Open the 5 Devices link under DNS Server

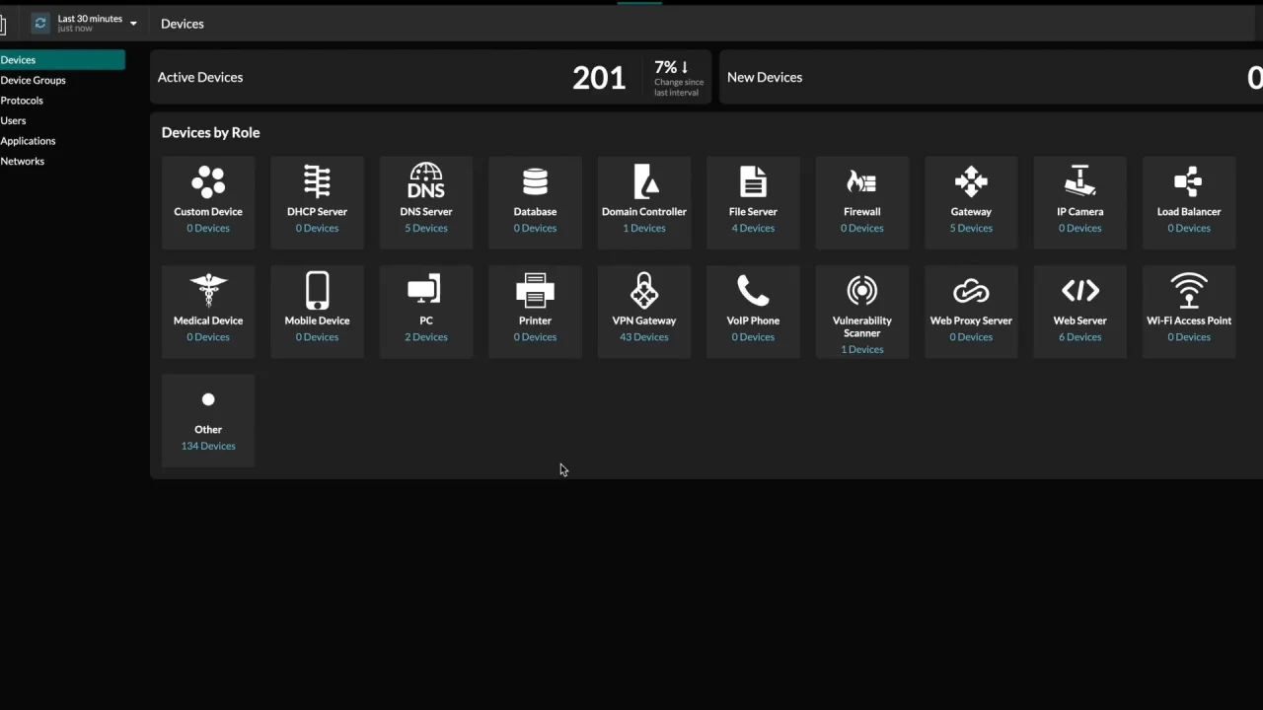click(x=426, y=228)
